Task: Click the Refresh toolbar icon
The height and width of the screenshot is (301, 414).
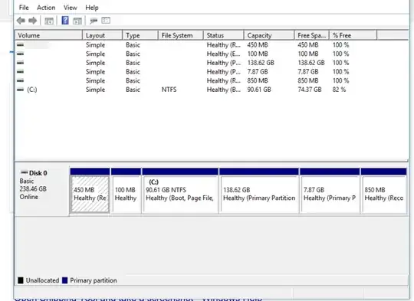Action: coord(94,21)
